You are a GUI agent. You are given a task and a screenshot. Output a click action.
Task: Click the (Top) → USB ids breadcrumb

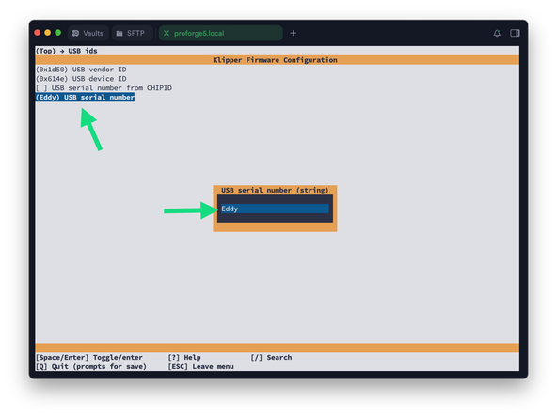click(67, 51)
